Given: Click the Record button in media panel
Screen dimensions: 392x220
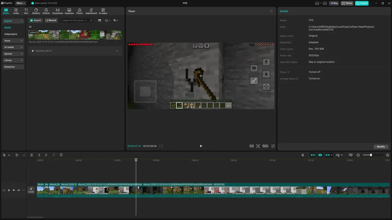Looking at the screenshot, I should coord(51,20).
